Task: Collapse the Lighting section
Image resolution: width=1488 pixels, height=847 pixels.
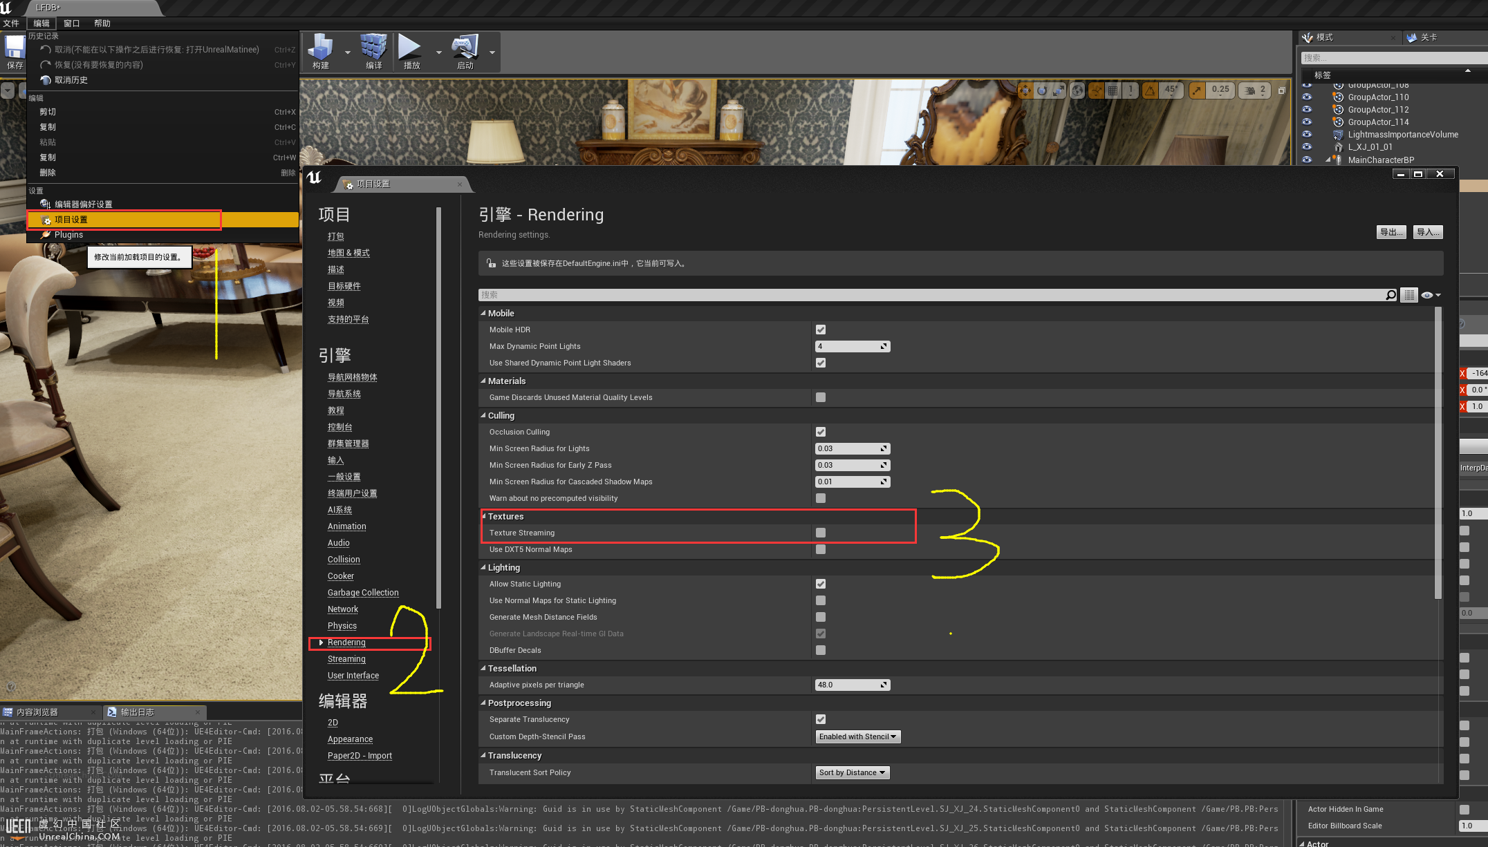Action: [x=483, y=567]
